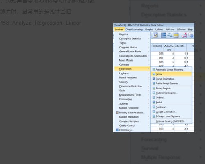This screenshot has height=164, width=205.
Task: Click the Split File toolbar icon
Action: pos(164,35)
